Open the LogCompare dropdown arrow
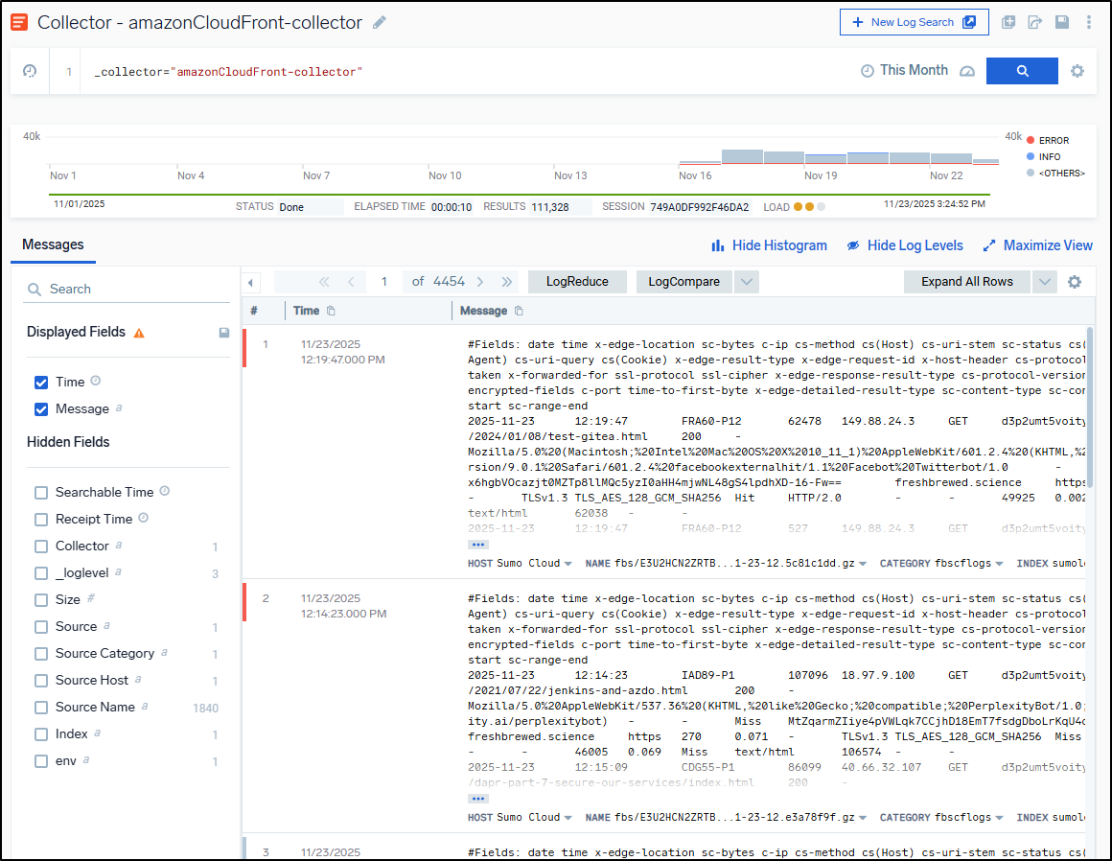The width and height of the screenshot is (1112, 861). (x=747, y=282)
